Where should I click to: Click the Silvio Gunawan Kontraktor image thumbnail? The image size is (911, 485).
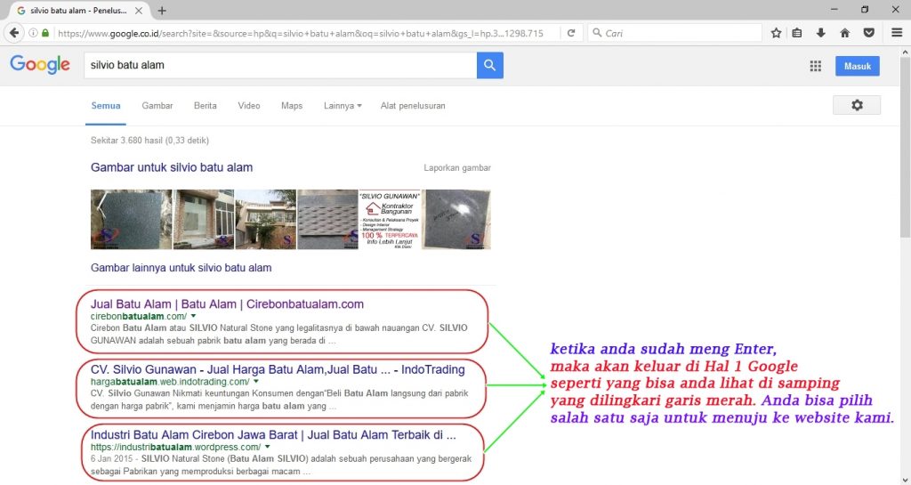388,219
